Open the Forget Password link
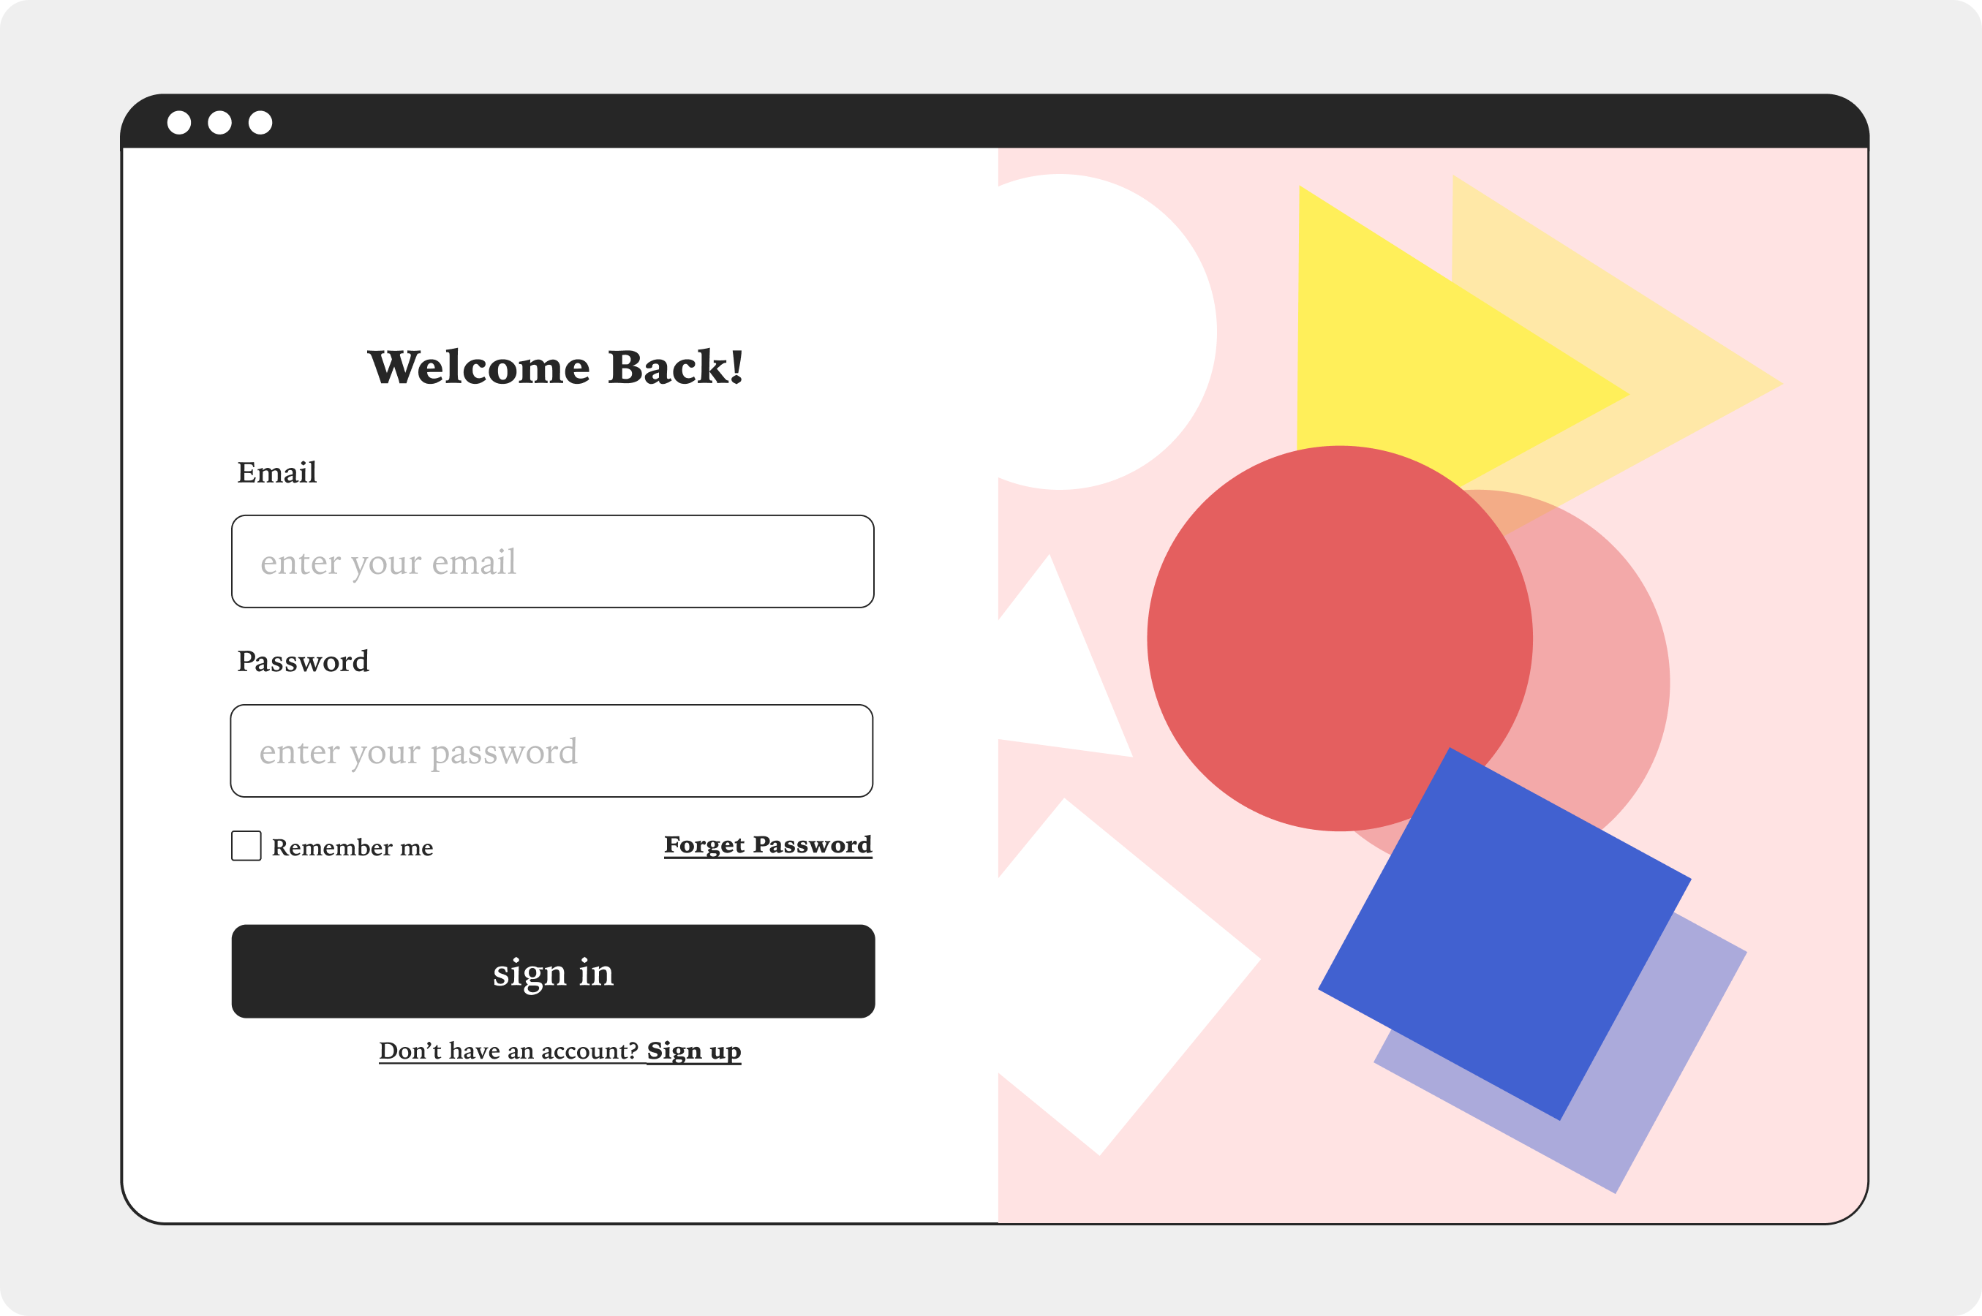 pos(766,846)
